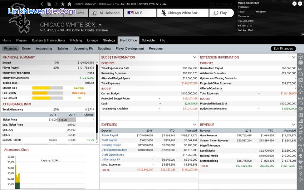Open the Player Payroll expense link
The width and height of the screenshot is (304, 190).
coord(110,136)
